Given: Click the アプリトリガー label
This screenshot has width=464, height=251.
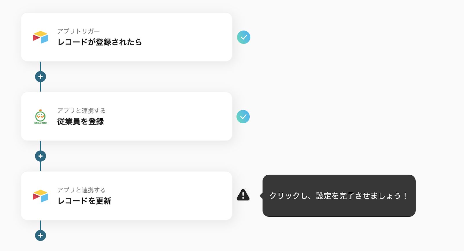Looking at the screenshot, I should coord(78,31).
